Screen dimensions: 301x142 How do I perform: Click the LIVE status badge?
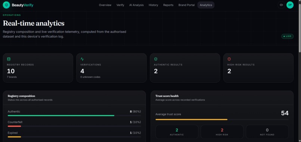click(x=288, y=36)
